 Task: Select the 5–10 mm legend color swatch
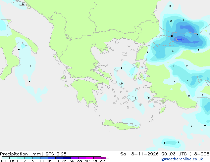(36, 158)
